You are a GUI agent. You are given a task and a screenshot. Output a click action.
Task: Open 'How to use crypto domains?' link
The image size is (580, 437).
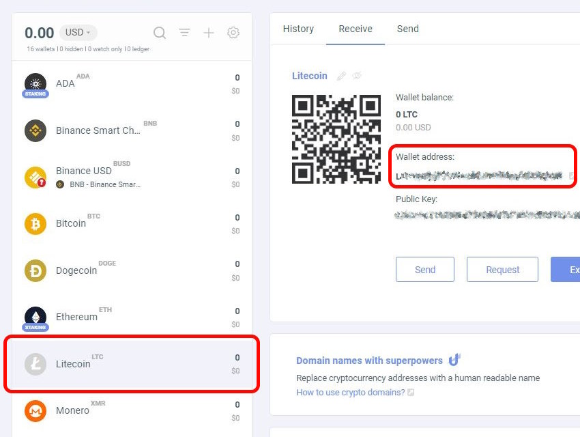(351, 393)
